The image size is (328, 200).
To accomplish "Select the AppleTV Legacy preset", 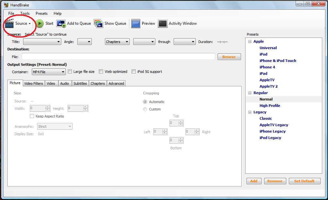I will [274, 125].
